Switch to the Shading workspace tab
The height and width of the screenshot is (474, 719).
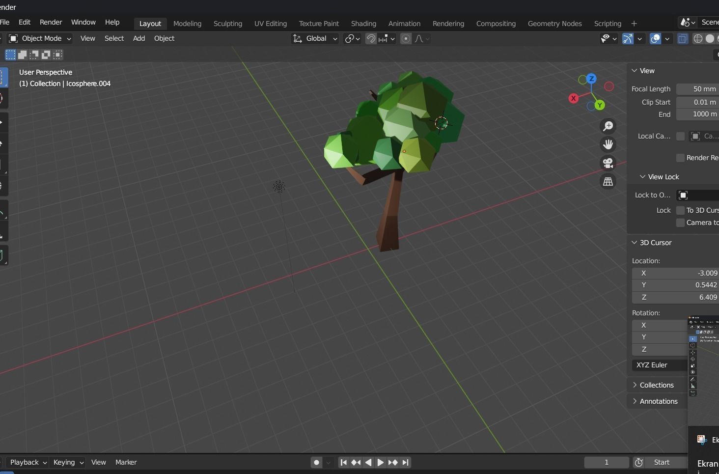pyautogui.click(x=363, y=24)
